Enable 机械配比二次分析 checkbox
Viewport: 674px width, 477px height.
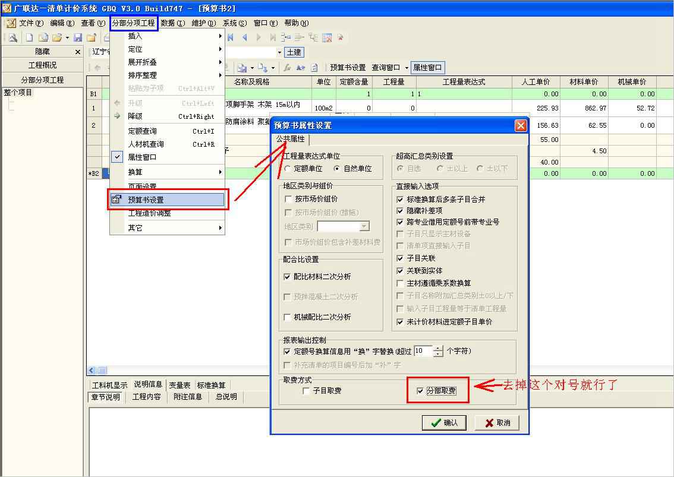tap(287, 317)
